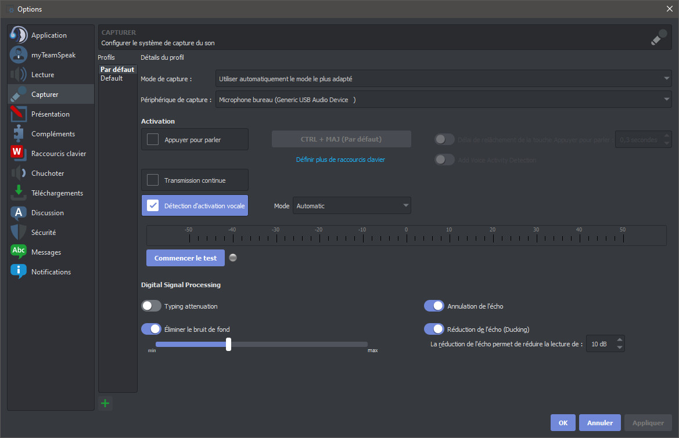
Task: Click the Téléchargements green arrow icon
Action: (x=19, y=193)
